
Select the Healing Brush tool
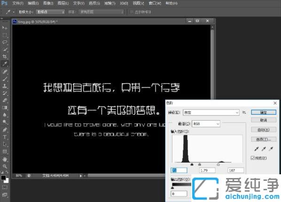5,71
